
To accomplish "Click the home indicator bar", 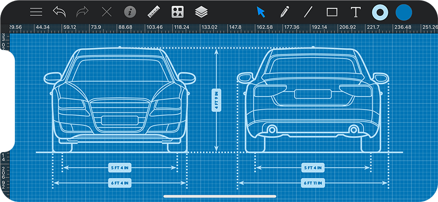I will coord(220,197).
